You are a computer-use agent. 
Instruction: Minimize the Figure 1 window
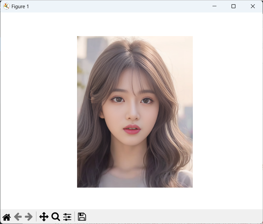(214, 6)
